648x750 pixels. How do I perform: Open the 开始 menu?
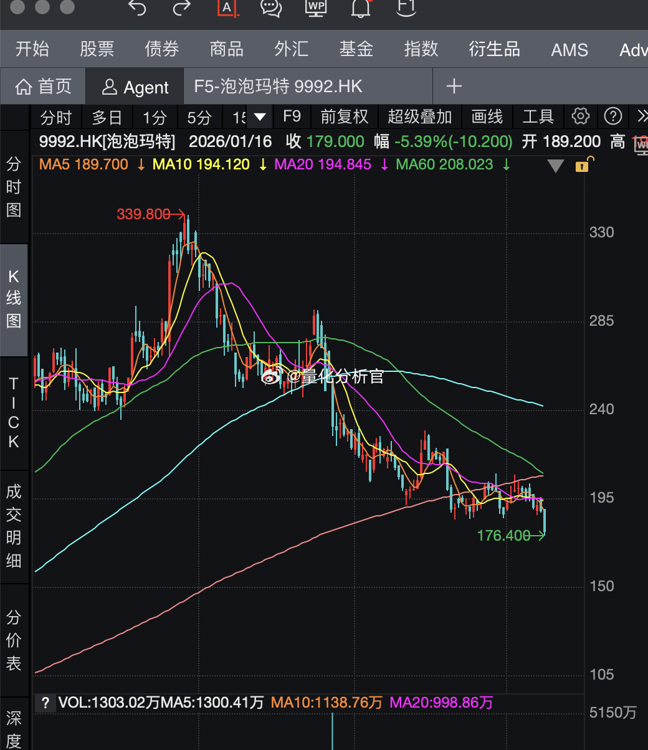pos(32,49)
